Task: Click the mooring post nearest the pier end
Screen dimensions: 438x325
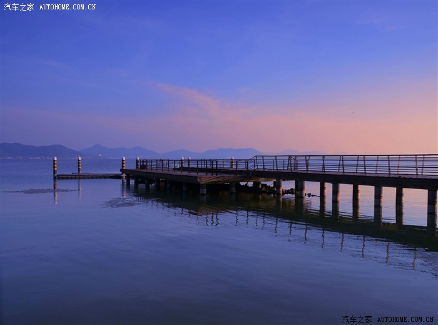Action: [x=123, y=163]
